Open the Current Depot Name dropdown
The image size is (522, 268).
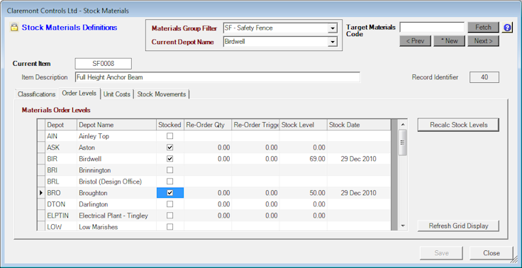[x=332, y=42]
